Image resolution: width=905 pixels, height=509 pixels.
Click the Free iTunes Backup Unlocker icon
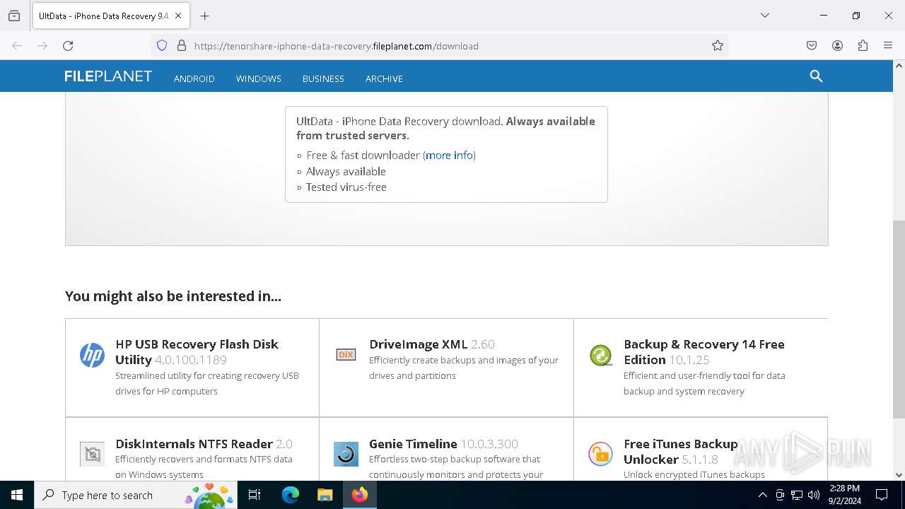(x=600, y=454)
